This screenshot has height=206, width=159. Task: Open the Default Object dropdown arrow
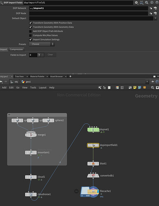point(155,18)
